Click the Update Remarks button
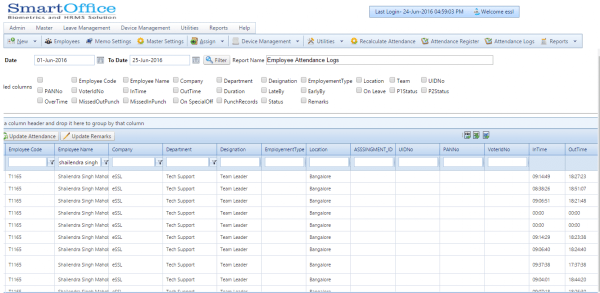The image size is (600, 293). 88,136
